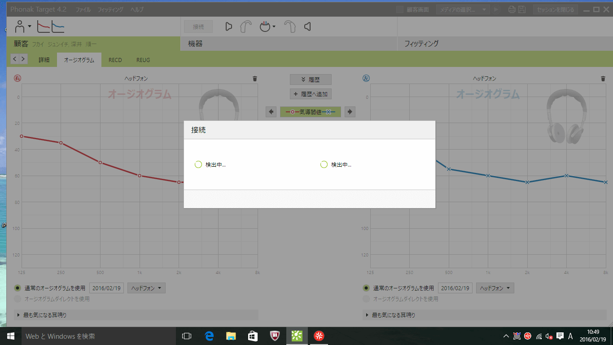The image size is (613, 345).
Task: Click media play arrow icon
Action: 496,9
